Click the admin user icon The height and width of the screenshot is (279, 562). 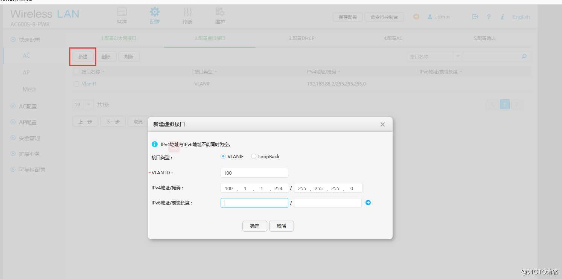(429, 17)
